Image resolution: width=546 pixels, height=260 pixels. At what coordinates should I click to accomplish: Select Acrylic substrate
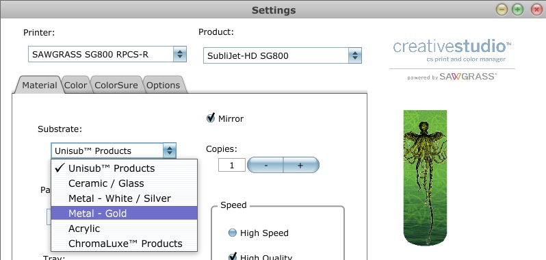pyautogui.click(x=125, y=229)
